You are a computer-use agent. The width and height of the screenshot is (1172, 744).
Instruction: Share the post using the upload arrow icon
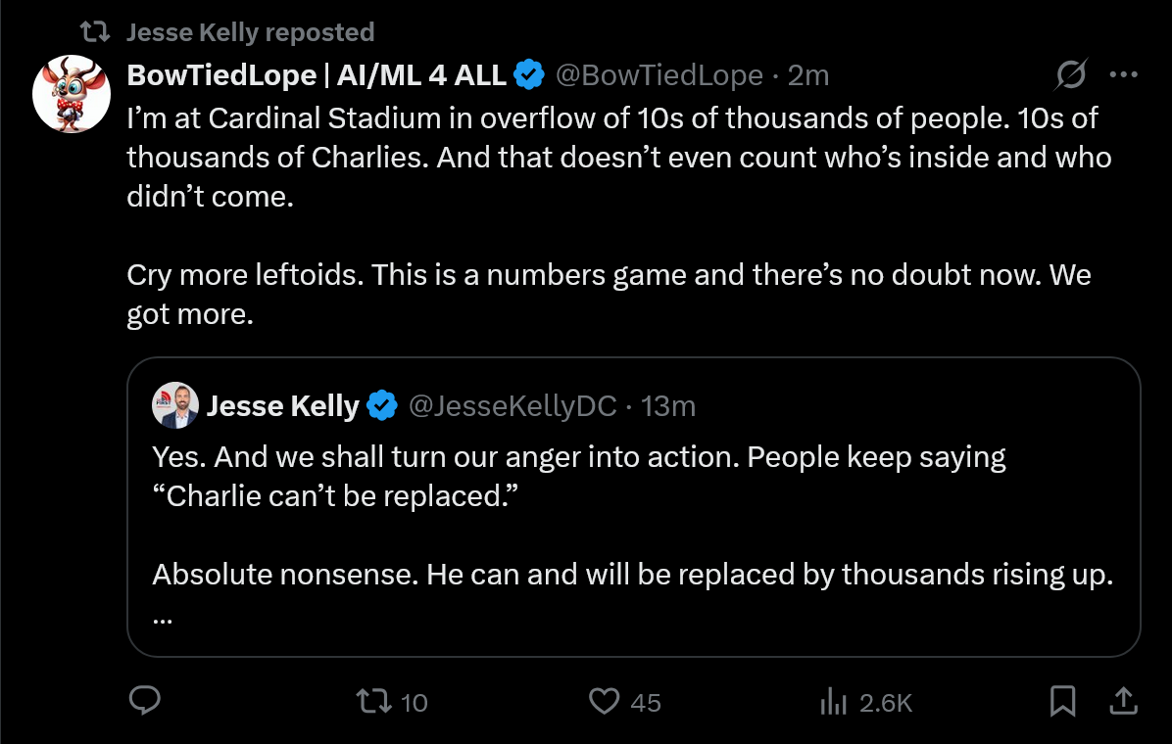click(1123, 701)
